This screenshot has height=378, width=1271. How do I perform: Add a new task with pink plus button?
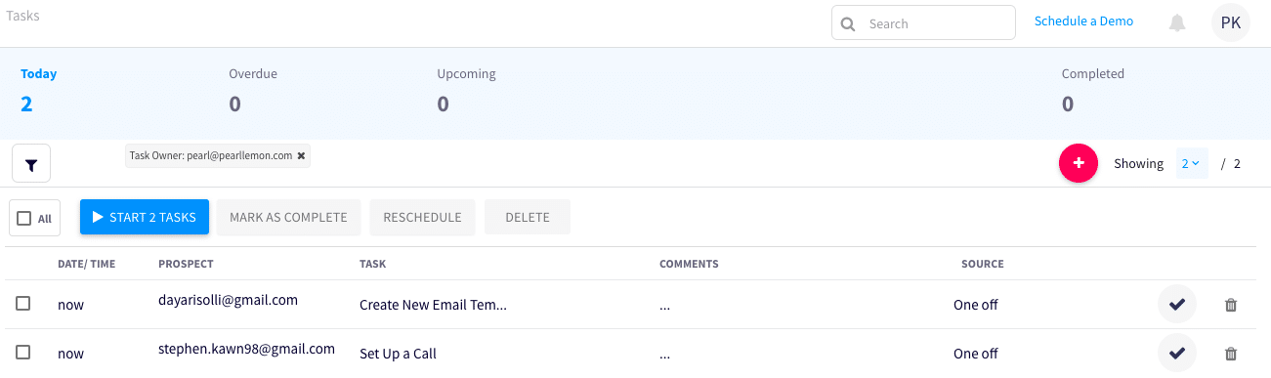coord(1079,163)
